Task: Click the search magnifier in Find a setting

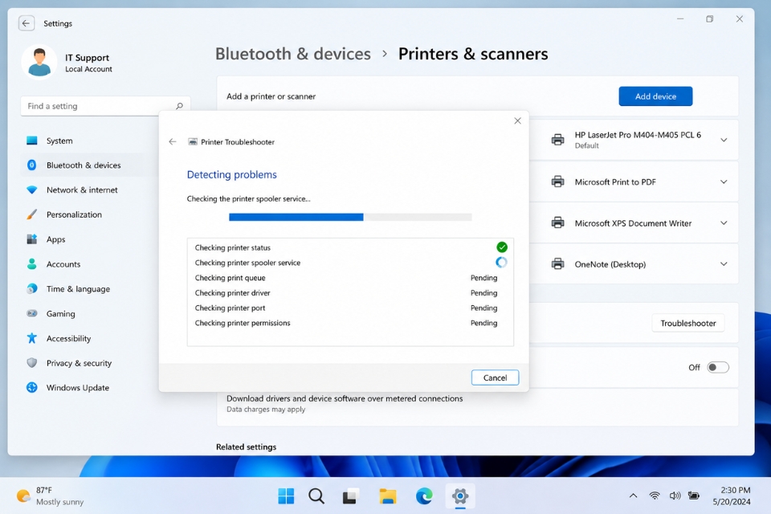Action: click(x=179, y=106)
